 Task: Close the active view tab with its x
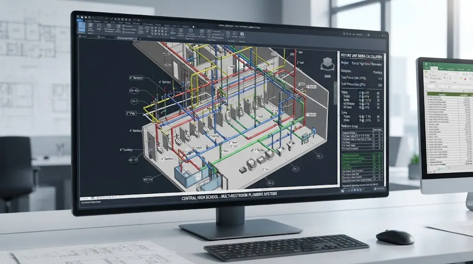click(136, 39)
